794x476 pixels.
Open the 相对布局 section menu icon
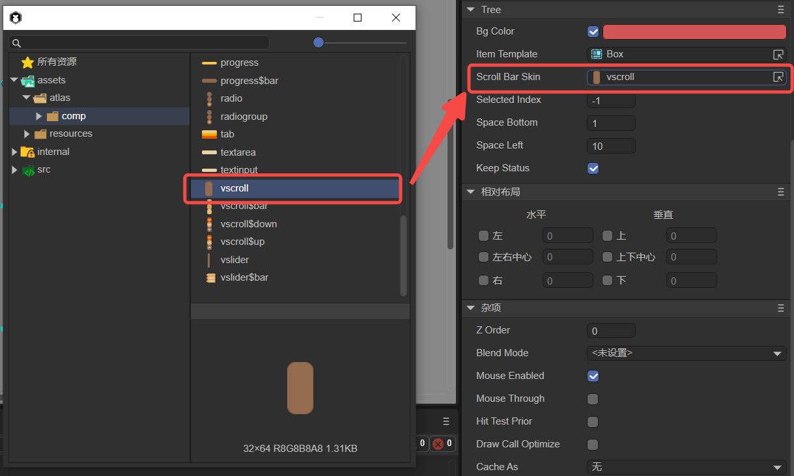coord(780,192)
